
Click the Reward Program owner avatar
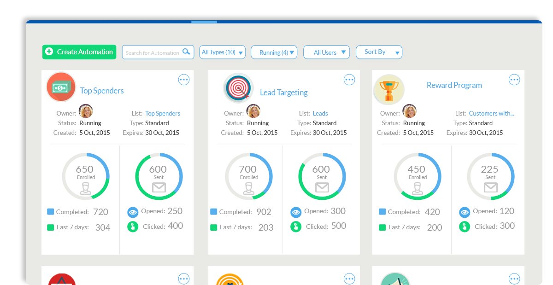tap(410, 111)
